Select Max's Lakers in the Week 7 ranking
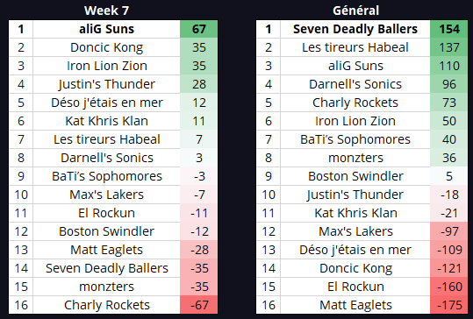This screenshot has height=319, width=473. point(106,195)
